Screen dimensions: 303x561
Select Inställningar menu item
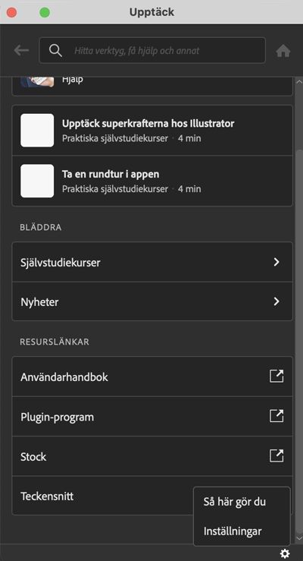(x=233, y=531)
